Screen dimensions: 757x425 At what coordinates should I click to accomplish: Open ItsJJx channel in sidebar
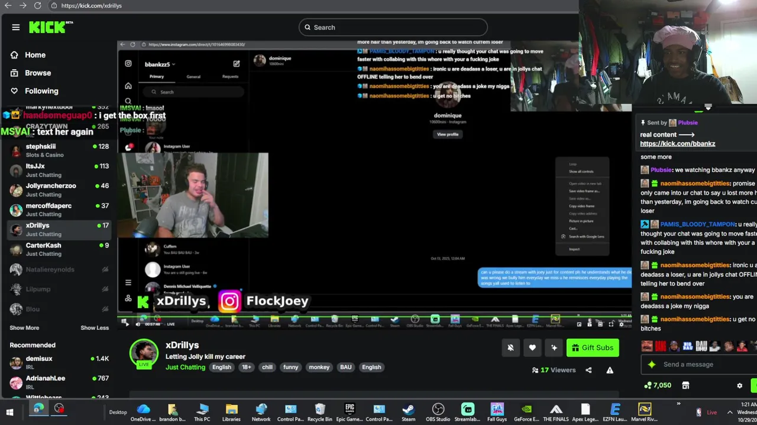(x=59, y=170)
